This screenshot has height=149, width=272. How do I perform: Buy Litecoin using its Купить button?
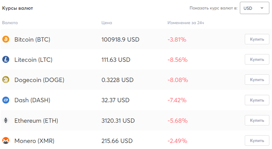click(257, 59)
